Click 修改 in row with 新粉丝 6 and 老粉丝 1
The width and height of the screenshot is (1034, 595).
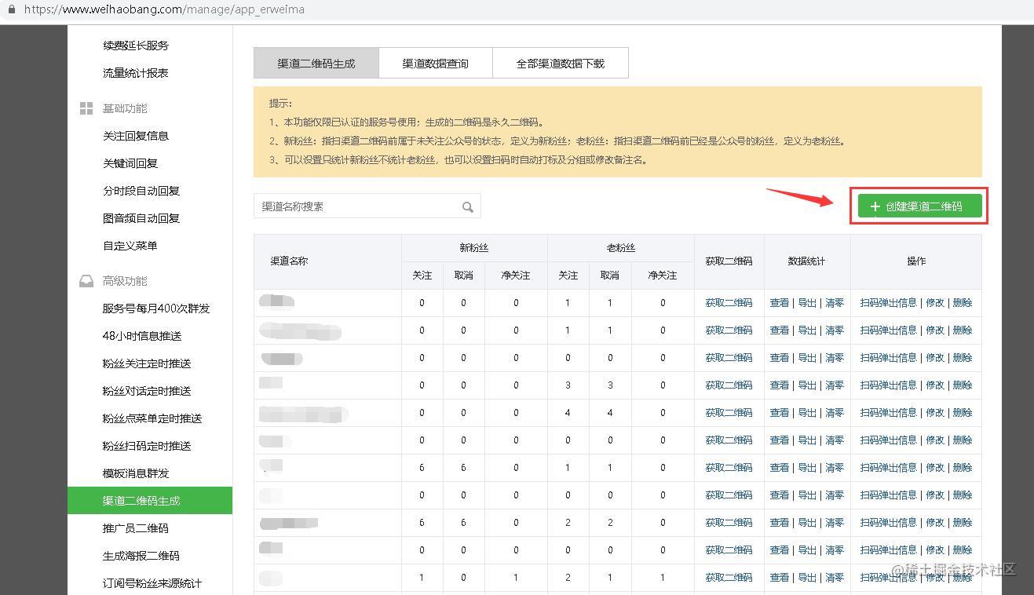coord(935,468)
